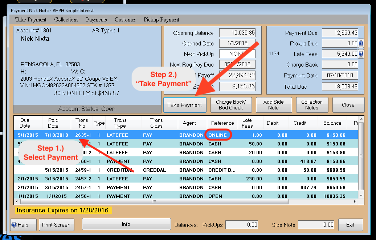Open the Pickup Payment menu
This screenshot has width=376, height=240.
tap(162, 20)
